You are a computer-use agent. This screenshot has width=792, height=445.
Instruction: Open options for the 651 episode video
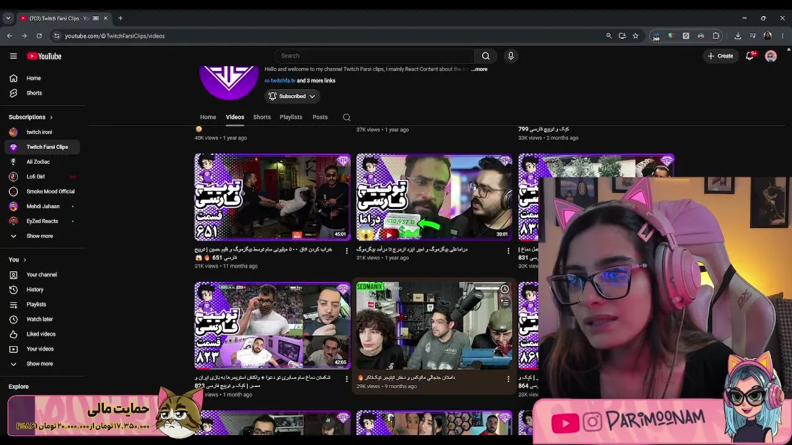(x=346, y=251)
